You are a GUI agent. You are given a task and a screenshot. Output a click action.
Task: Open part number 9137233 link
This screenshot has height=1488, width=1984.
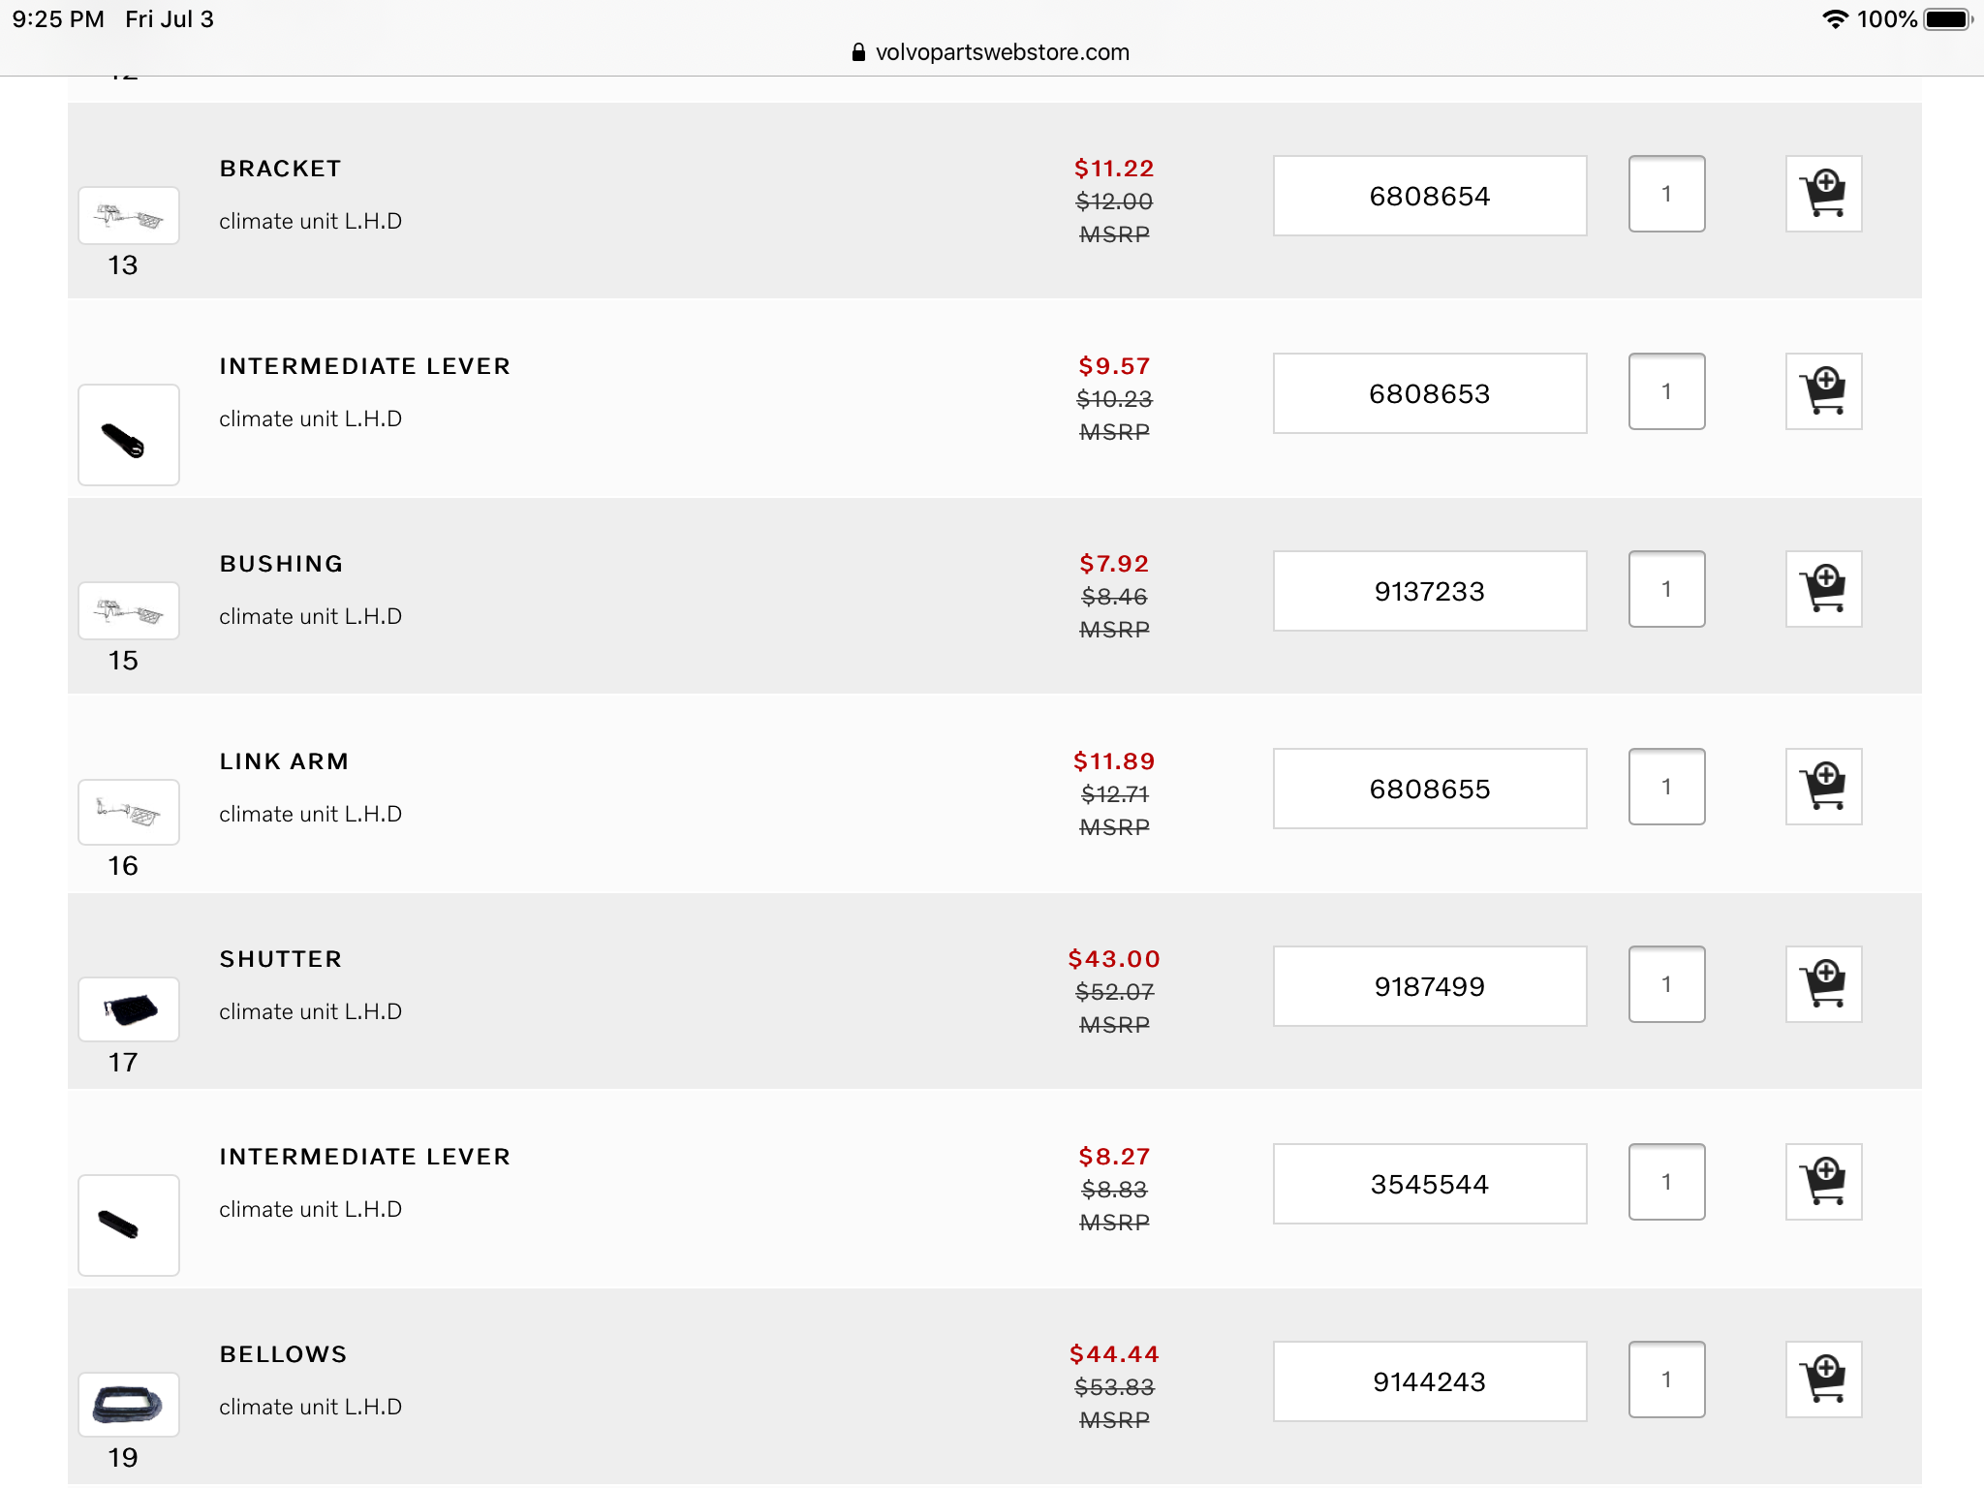click(1429, 592)
